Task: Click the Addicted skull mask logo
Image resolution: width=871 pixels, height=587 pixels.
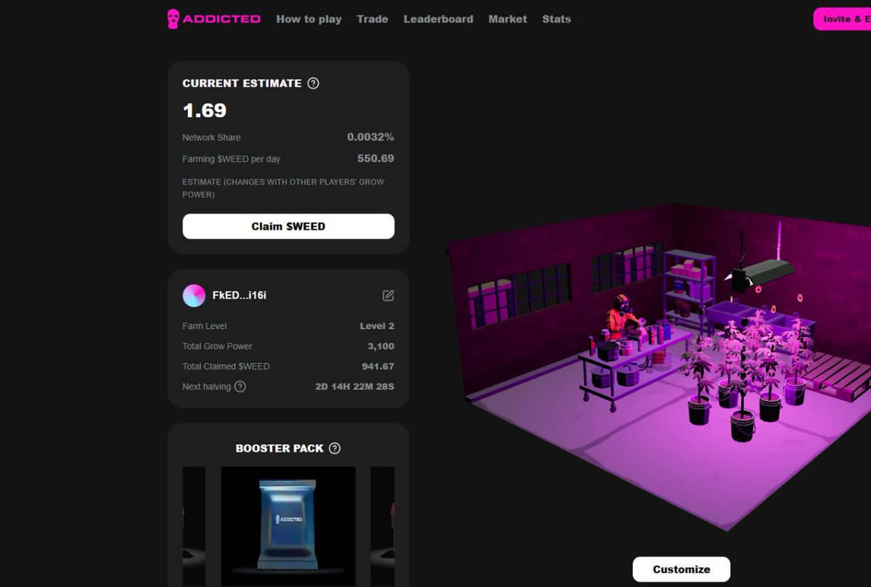Action: (x=173, y=19)
